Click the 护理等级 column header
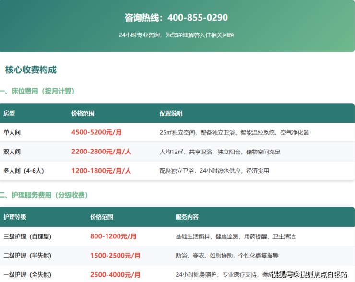Viewport: 355px width, 282px height. 15,217
